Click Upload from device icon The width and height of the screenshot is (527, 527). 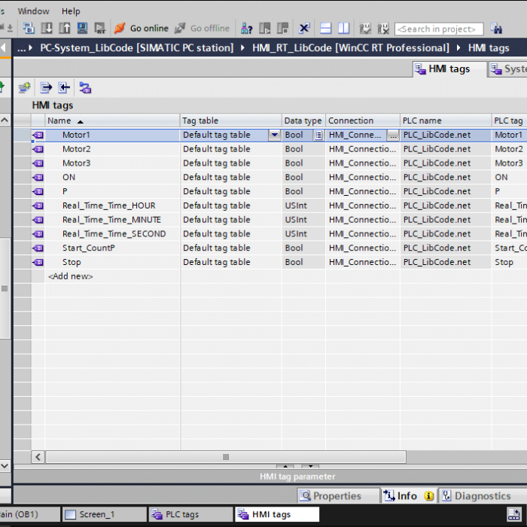(x=65, y=29)
